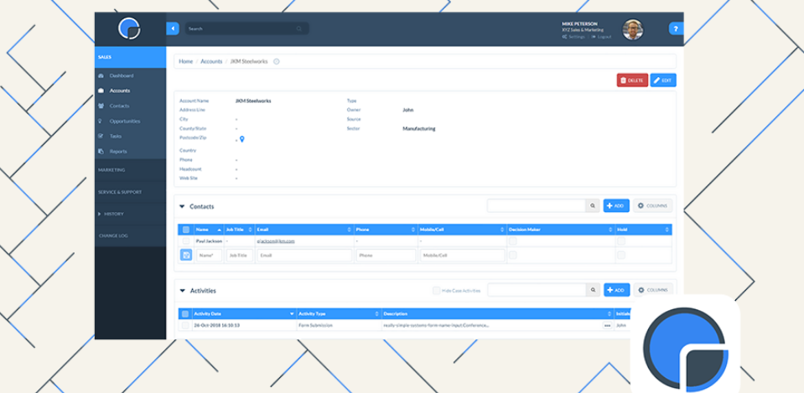Sort Contacts by Name column
This screenshot has width=804, height=393.
[x=209, y=230]
